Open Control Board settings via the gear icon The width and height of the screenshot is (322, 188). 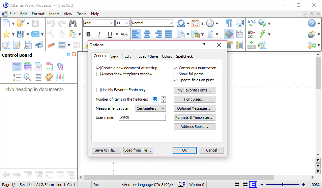point(68,54)
